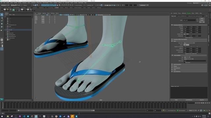Activate the Rotate tool in toolbox
The image size is (211, 118).
pyautogui.click(x=2, y=27)
